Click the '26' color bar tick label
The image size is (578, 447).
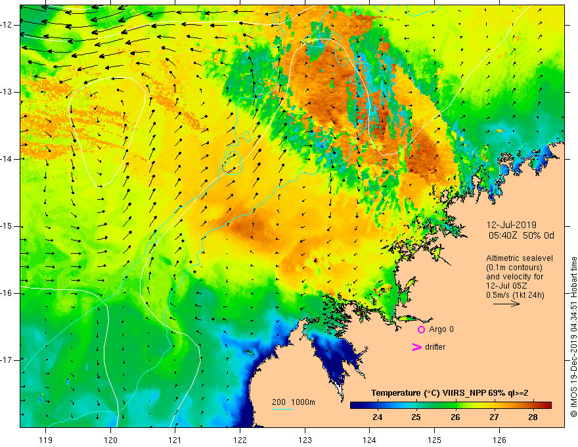455,417
